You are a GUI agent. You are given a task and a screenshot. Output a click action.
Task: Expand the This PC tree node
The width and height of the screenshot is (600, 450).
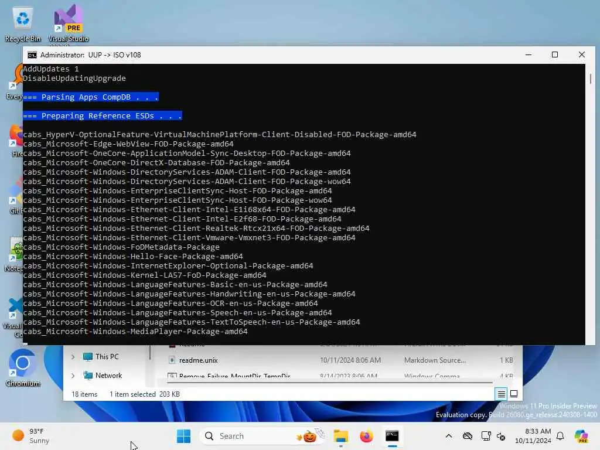tap(73, 357)
